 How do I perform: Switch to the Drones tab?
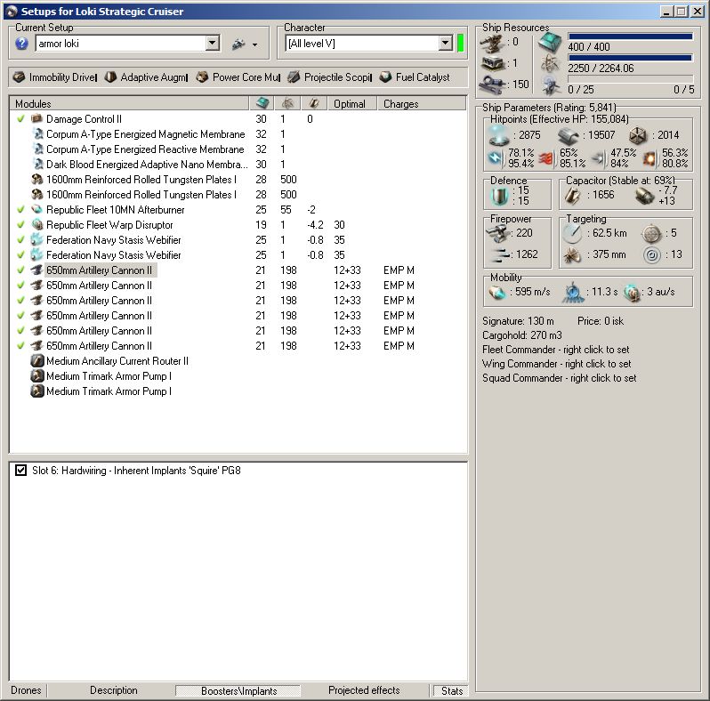(x=26, y=690)
